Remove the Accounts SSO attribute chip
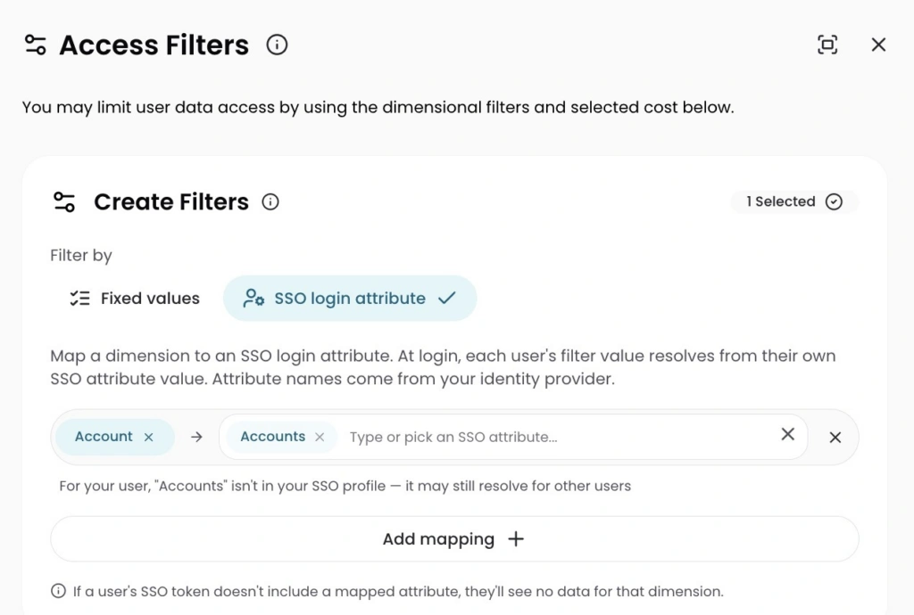This screenshot has width=914, height=615. pos(320,437)
